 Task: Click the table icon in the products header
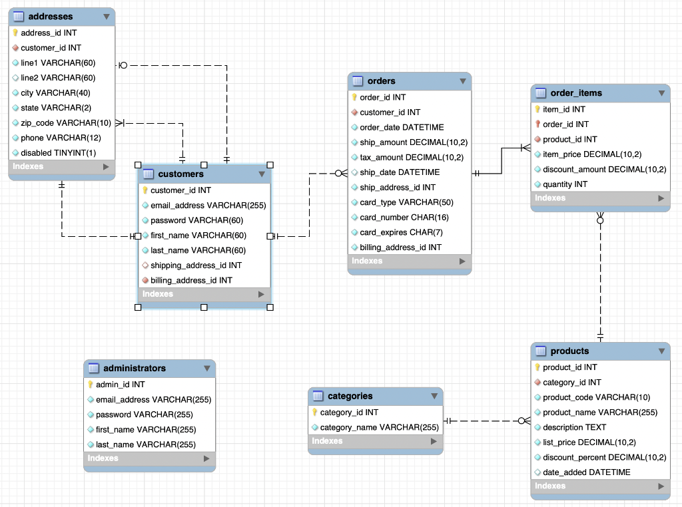coord(540,351)
